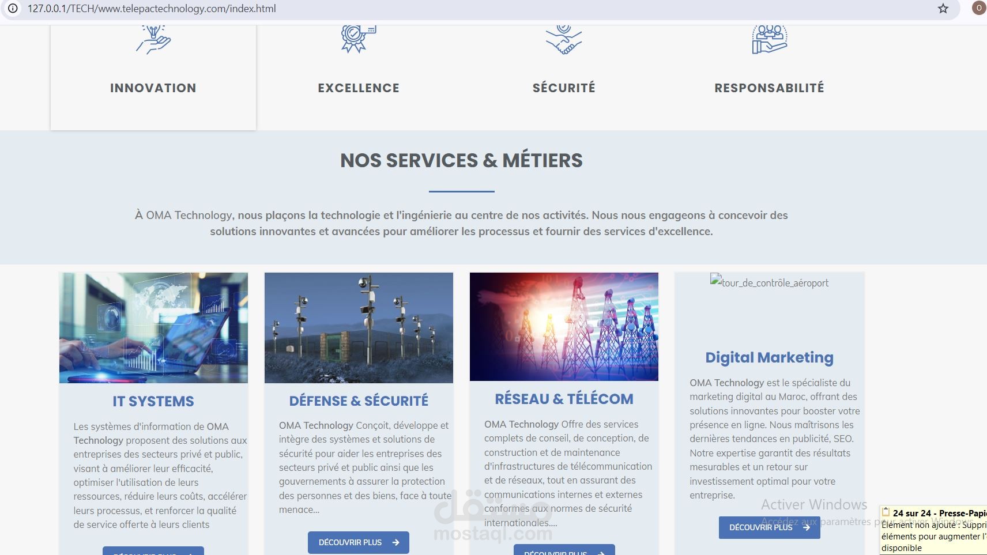Click the IT Systems description paragraph
The height and width of the screenshot is (555, 987).
160,475
